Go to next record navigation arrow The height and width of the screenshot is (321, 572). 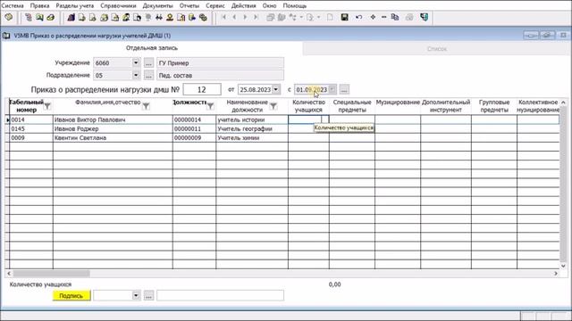click(245, 17)
